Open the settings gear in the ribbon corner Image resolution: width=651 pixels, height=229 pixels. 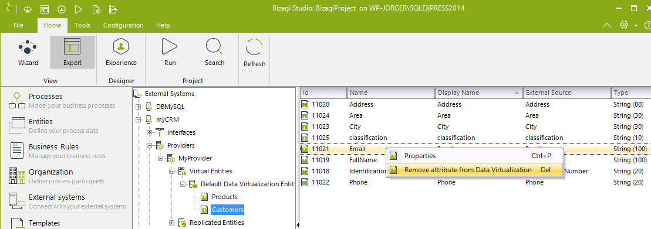(x=623, y=25)
